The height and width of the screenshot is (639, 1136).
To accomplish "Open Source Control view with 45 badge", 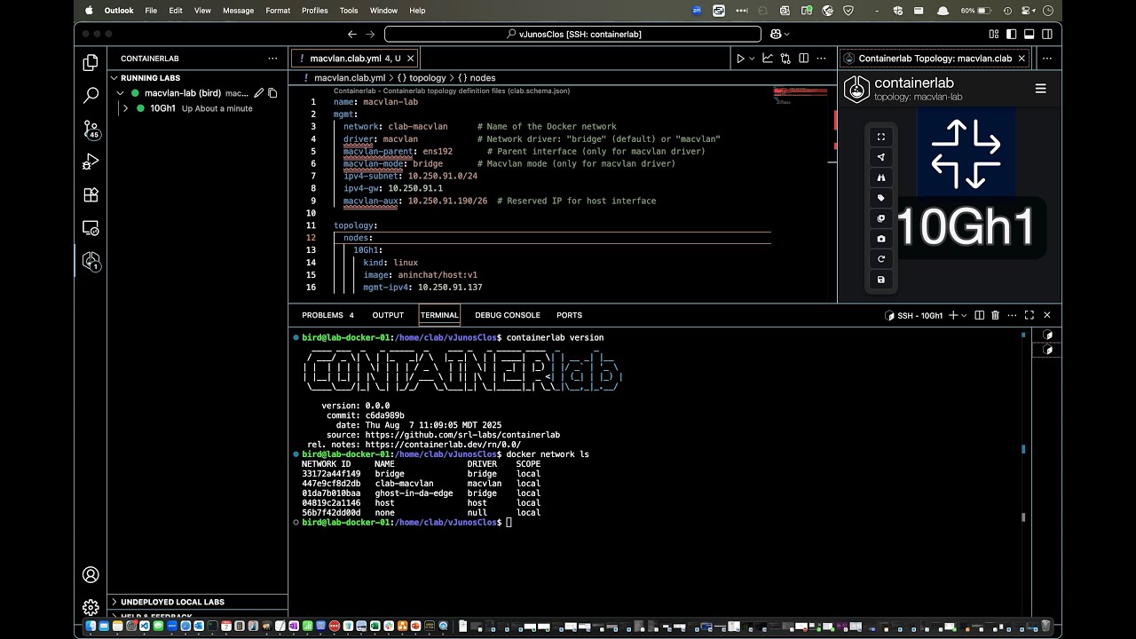I will tap(91, 130).
